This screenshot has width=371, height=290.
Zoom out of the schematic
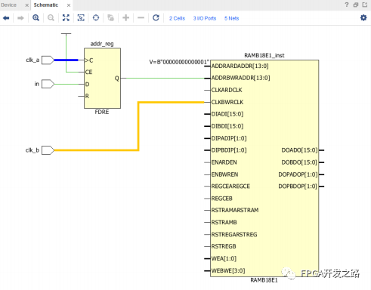(51, 18)
